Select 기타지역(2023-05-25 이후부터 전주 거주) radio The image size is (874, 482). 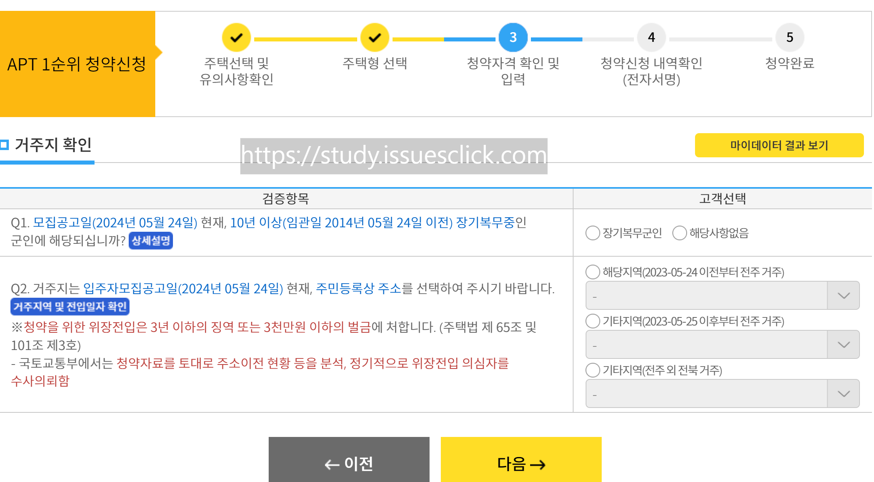(593, 321)
